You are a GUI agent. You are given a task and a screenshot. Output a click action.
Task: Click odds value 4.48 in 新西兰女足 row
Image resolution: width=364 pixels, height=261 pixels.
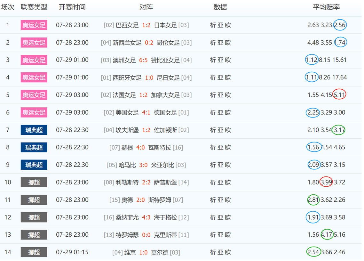pos(313,43)
